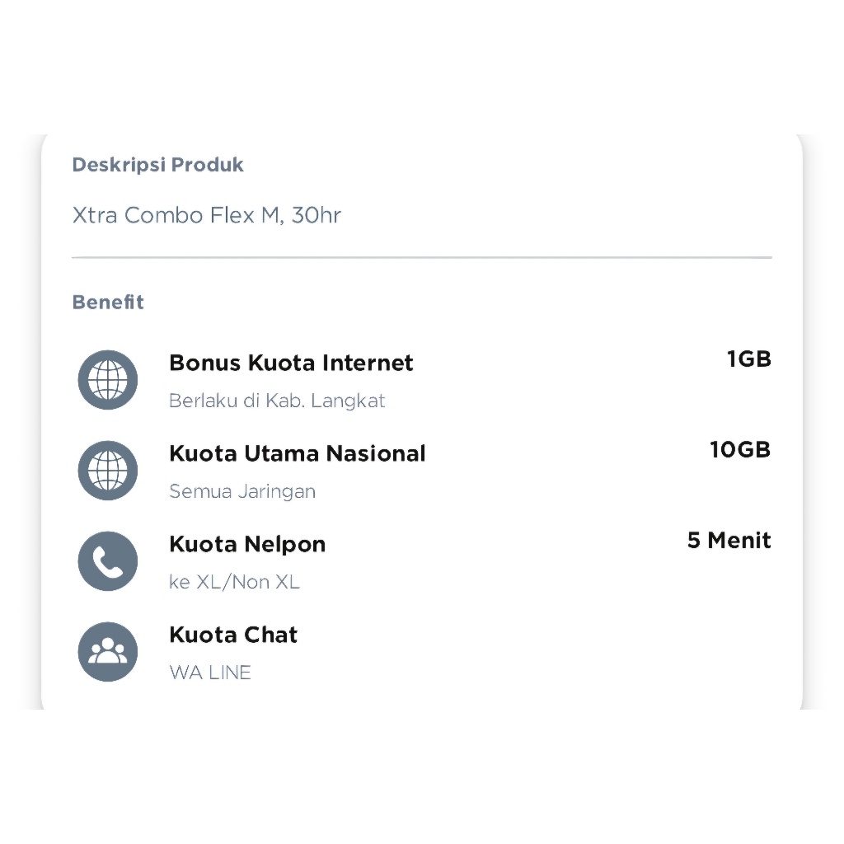Tap the 5 Menit call value
Screen dimensions: 844x844
[729, 540]
